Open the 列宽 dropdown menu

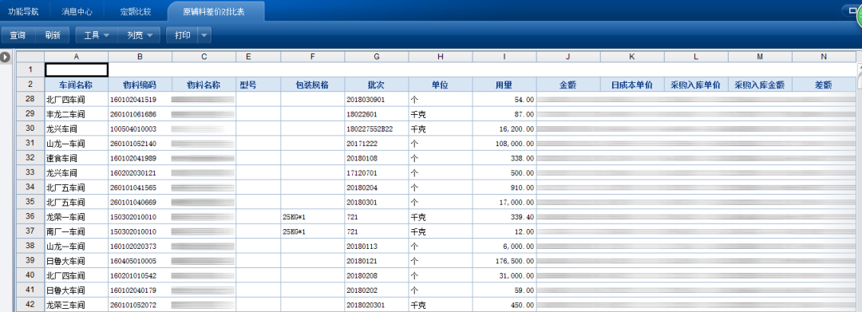click(x=139, y=35)
